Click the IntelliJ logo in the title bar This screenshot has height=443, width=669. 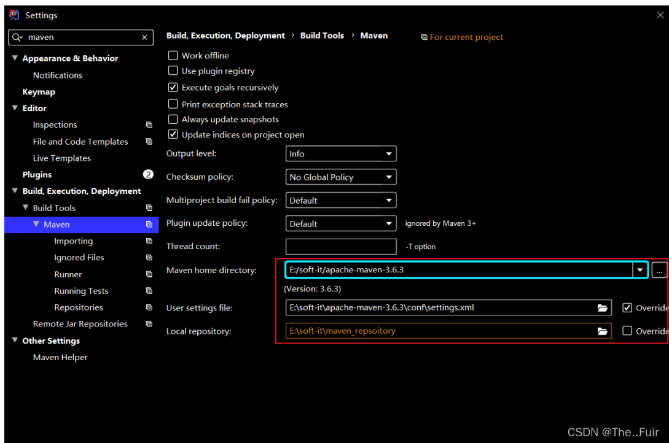click(14, 15)
